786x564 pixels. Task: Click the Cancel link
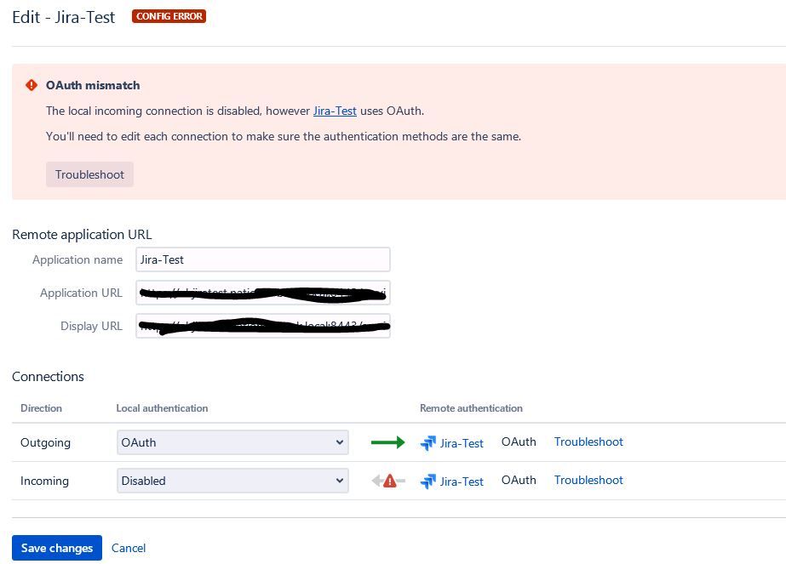pyautogui.click(x=129, y=548)
